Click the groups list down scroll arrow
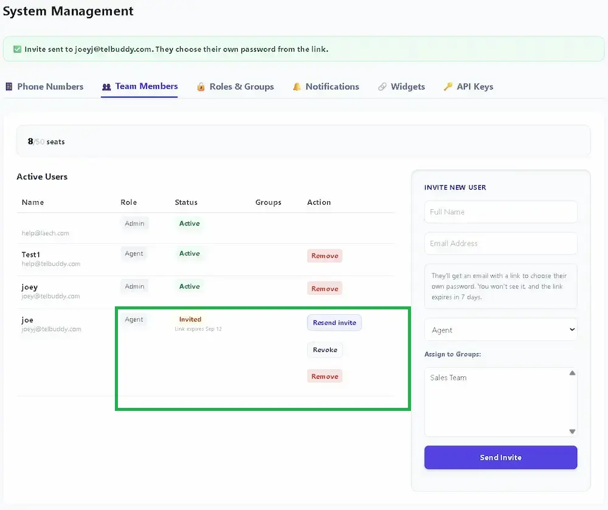The height and width of the screenshot is (510, 608). [x=572, y=432]
